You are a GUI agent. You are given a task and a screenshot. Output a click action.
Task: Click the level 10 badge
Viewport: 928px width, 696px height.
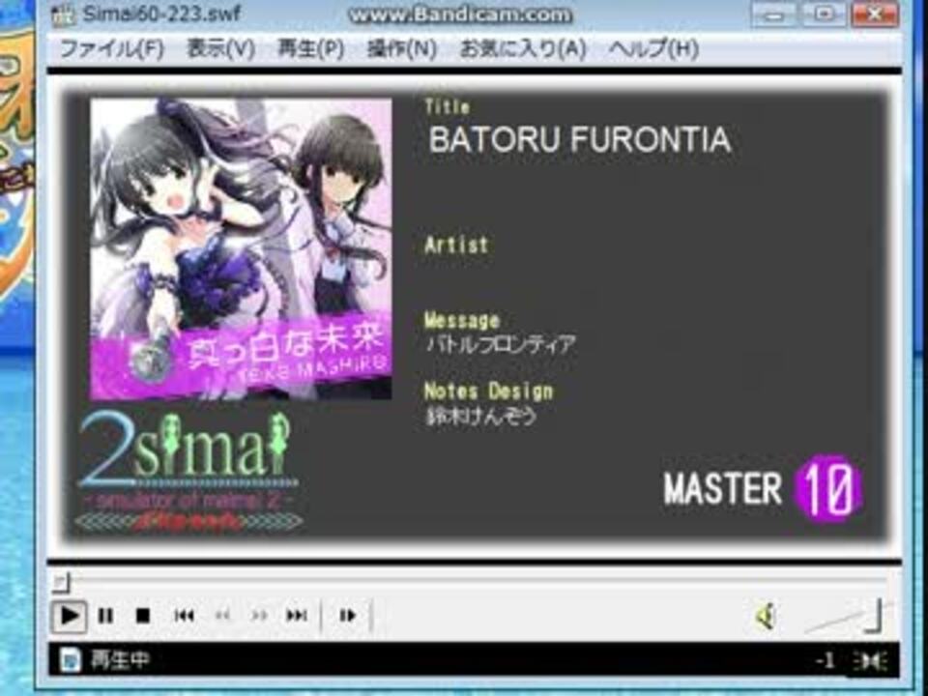tap(828, 488)
